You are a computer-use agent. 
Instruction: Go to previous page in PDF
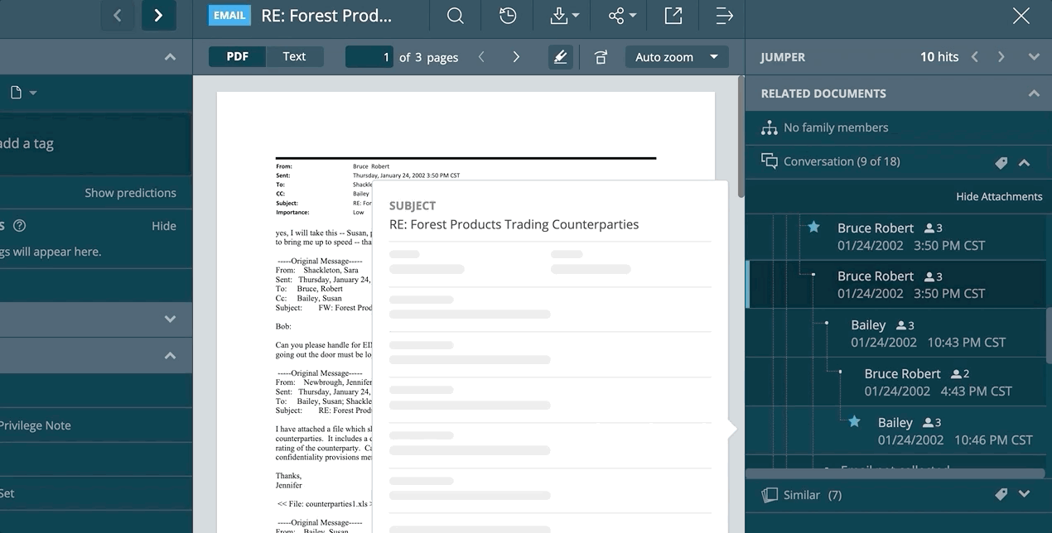481,57
